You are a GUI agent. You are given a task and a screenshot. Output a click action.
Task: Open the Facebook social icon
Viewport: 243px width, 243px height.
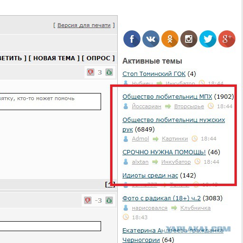(x=132, y=39)
